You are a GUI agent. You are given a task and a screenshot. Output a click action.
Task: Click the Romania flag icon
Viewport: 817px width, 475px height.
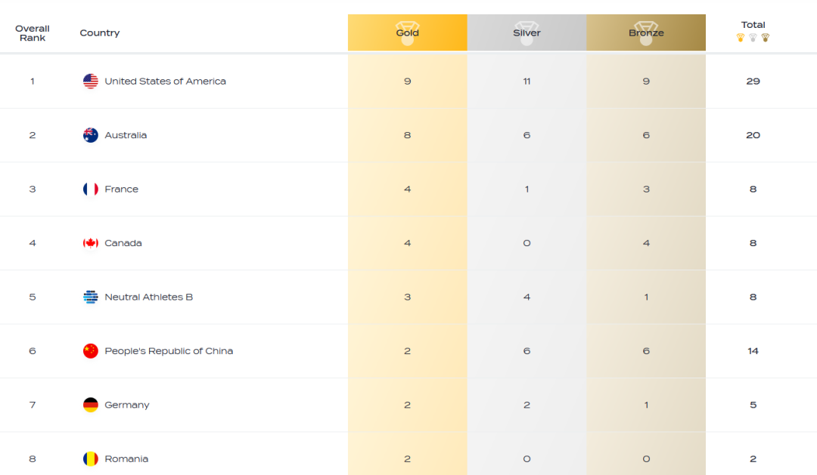[91, 459]
